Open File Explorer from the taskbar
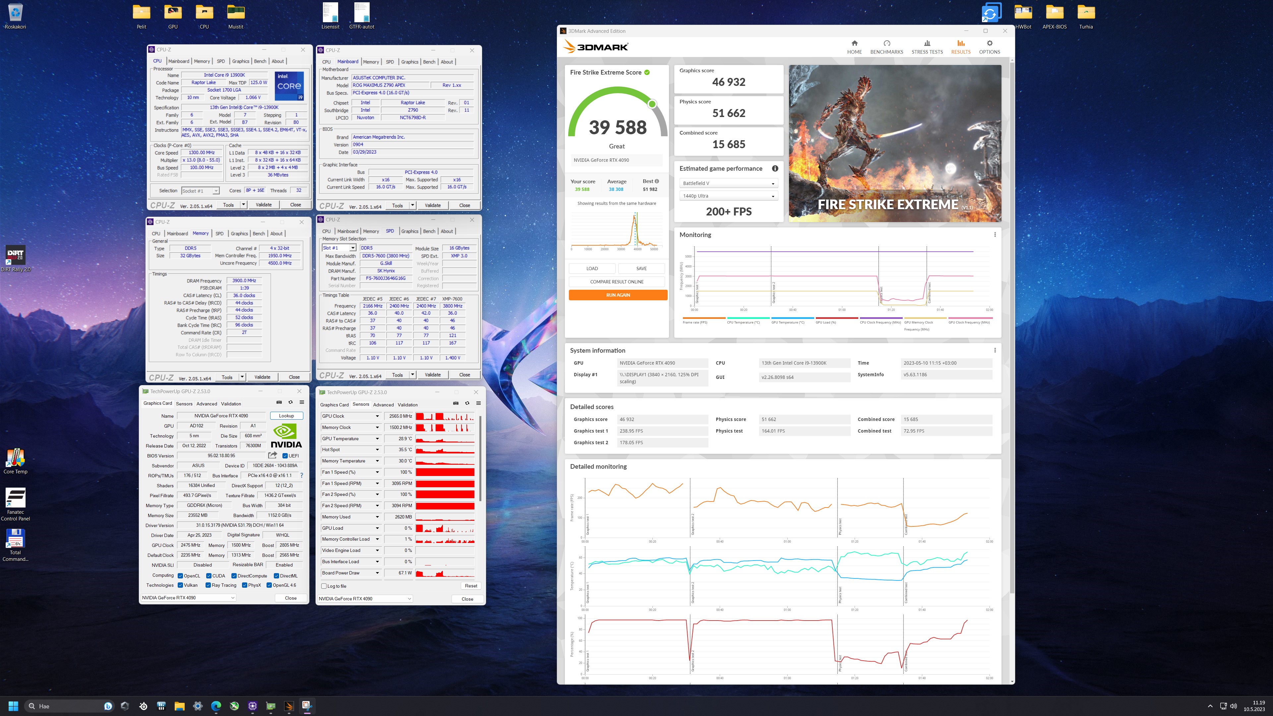Viewport: 1273px width, 716px height. [179, 706]
